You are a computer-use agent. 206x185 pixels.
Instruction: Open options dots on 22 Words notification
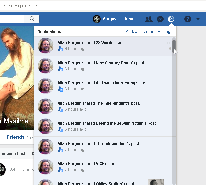(x=169, y=43)
